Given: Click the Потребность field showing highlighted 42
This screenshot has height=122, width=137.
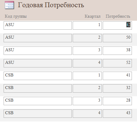Looking at the screenshot, I should 117,25.
